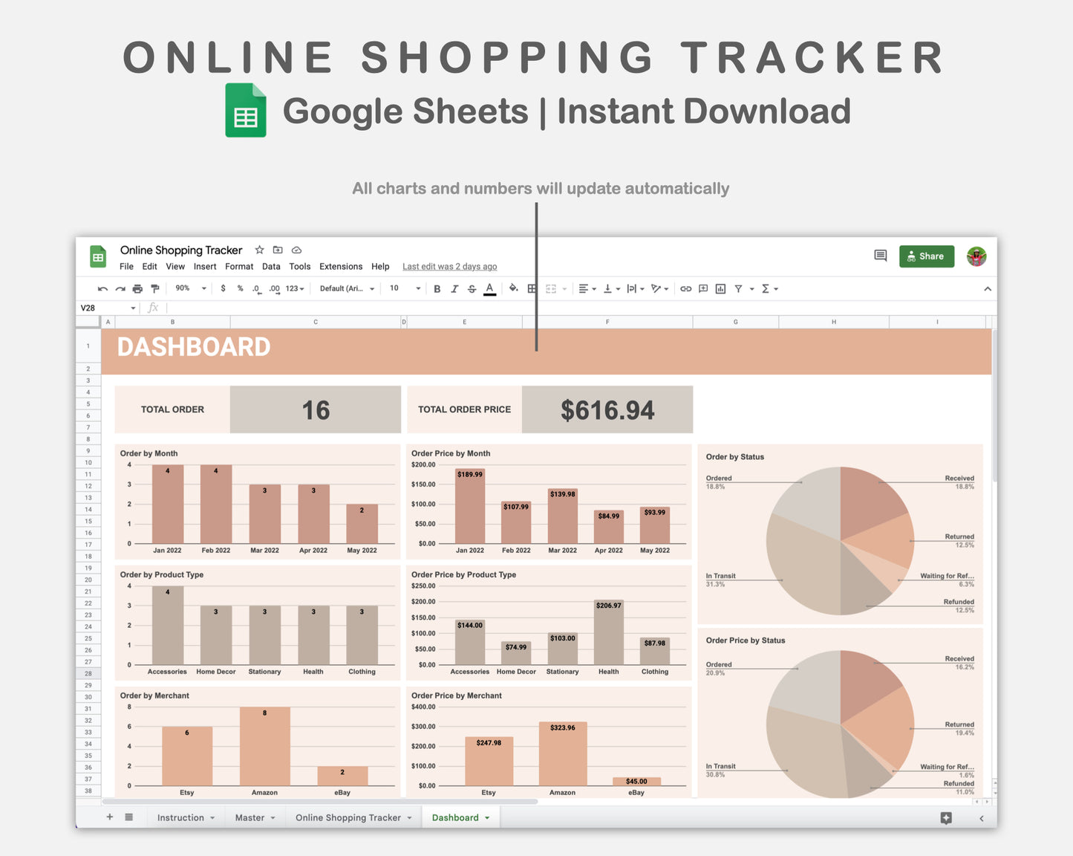Viewport: 1073px width, 856px height.
Task: Toggle strikethrough formatting
Action: click(472, 288)
